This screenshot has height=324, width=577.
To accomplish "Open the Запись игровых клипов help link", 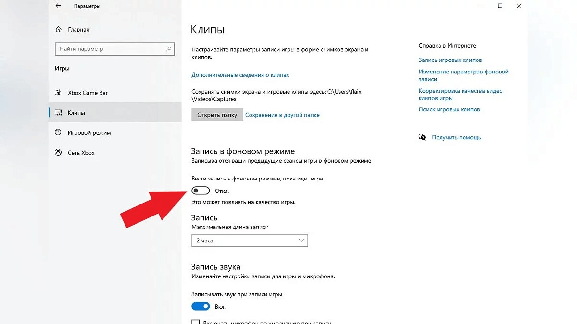I will tap(450, 60).
